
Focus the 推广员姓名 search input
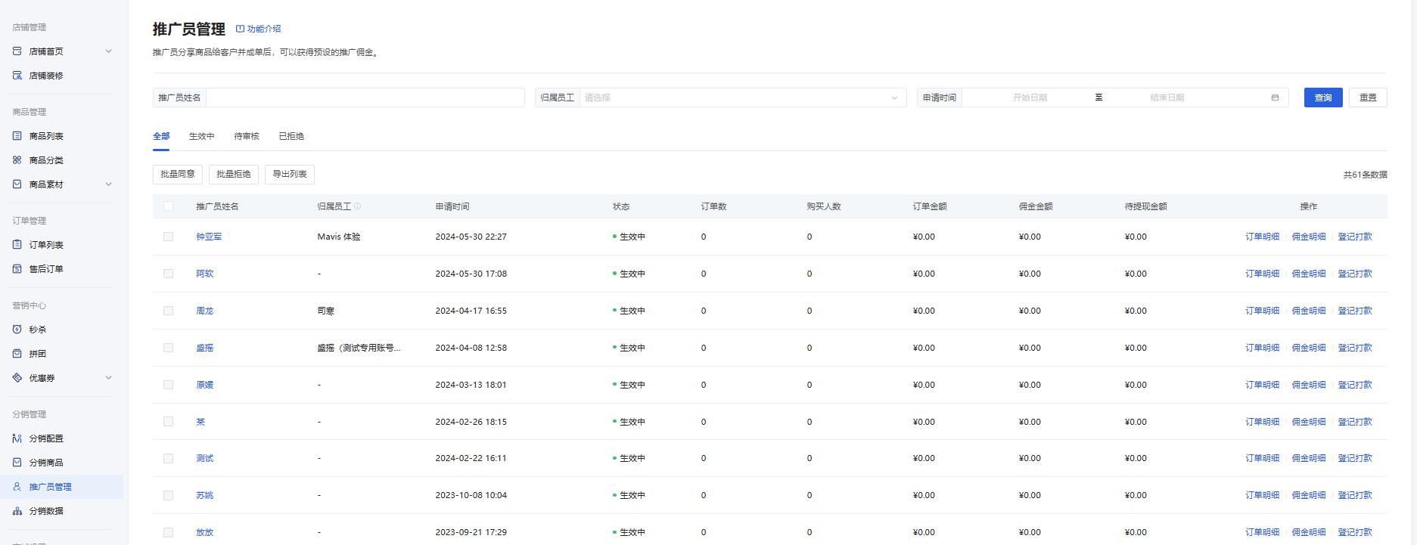(x=365, y=98)
